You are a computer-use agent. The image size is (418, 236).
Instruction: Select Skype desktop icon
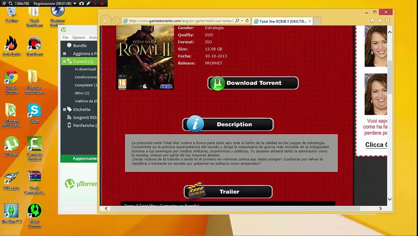pos(34,113)
